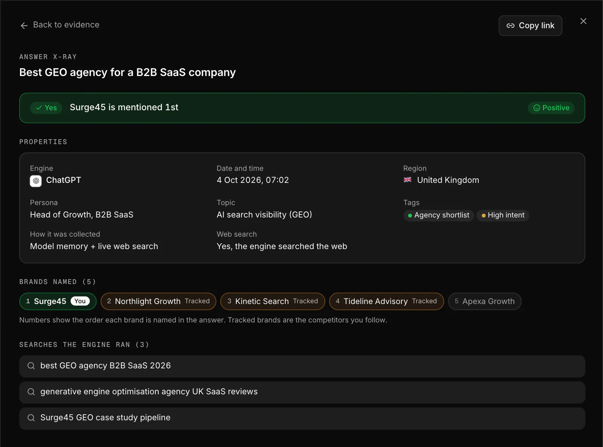Click the date '4 Oct 2026, 07:02'
603x447 pixels.
click(253, 180)
